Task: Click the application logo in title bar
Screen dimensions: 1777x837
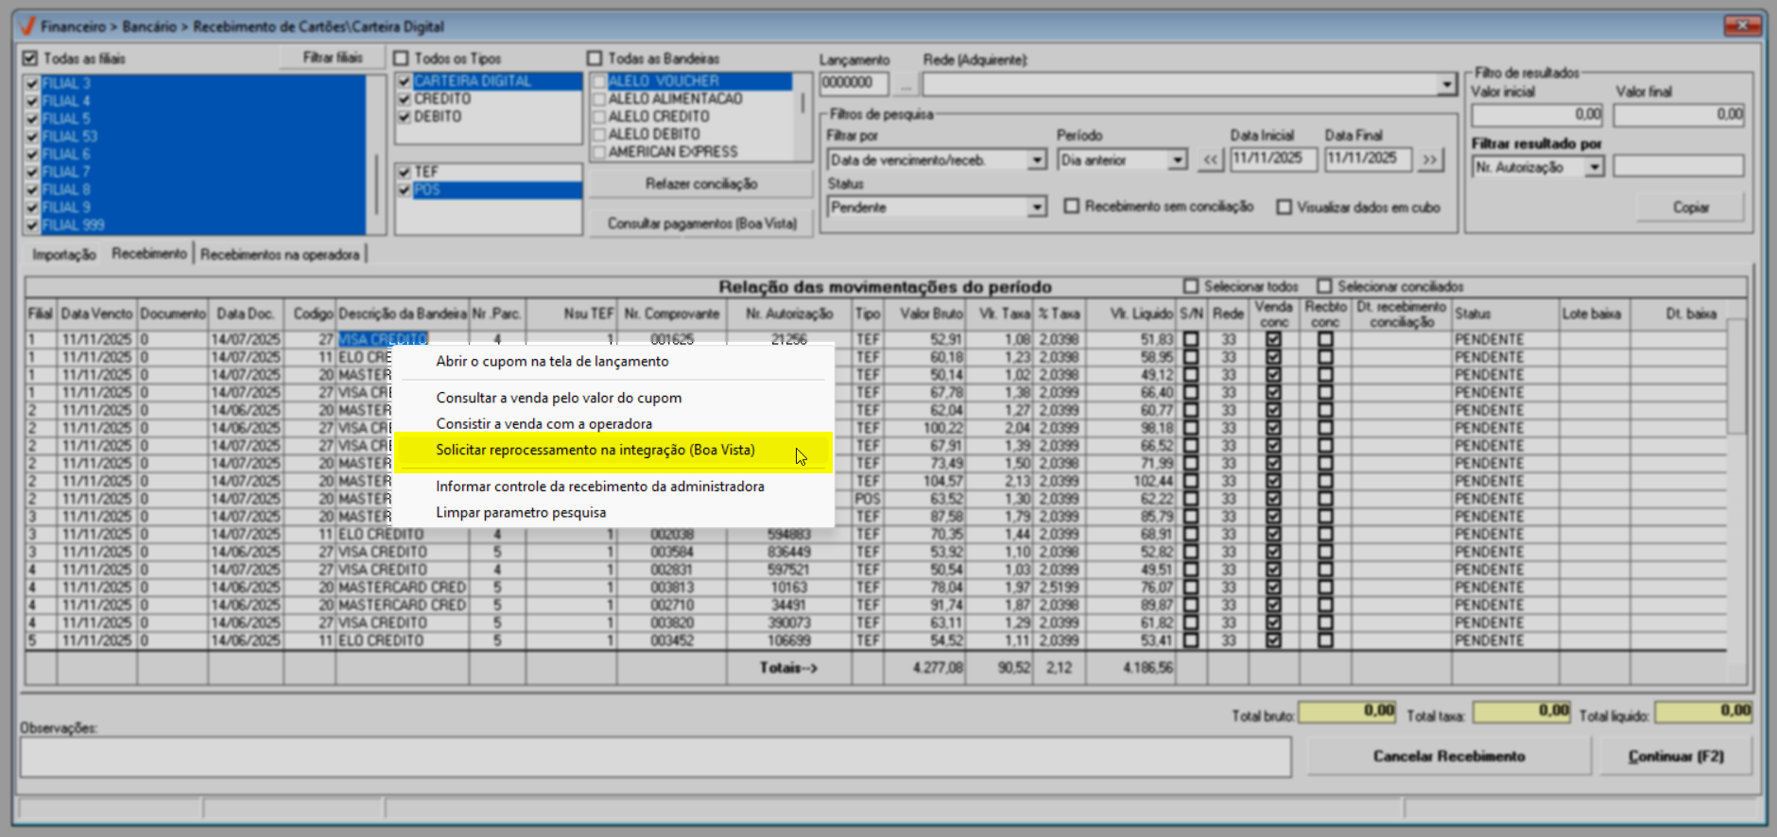Action: click(27, 26)
